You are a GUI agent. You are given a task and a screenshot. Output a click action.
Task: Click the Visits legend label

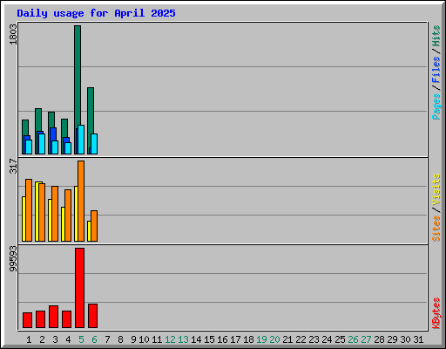pyautogui.click(x=436, y=190)
